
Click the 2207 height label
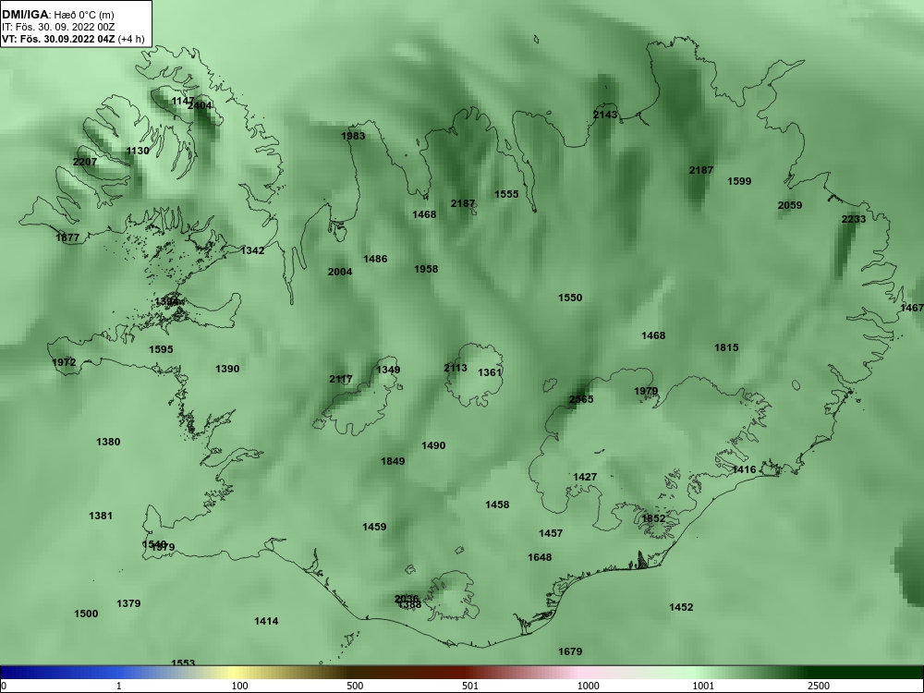point(85,162)
